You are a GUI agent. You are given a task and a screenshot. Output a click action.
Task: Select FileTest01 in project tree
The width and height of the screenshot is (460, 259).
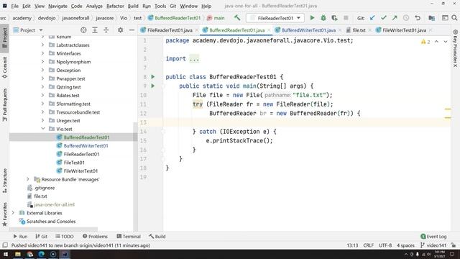[x=74, y=163]
